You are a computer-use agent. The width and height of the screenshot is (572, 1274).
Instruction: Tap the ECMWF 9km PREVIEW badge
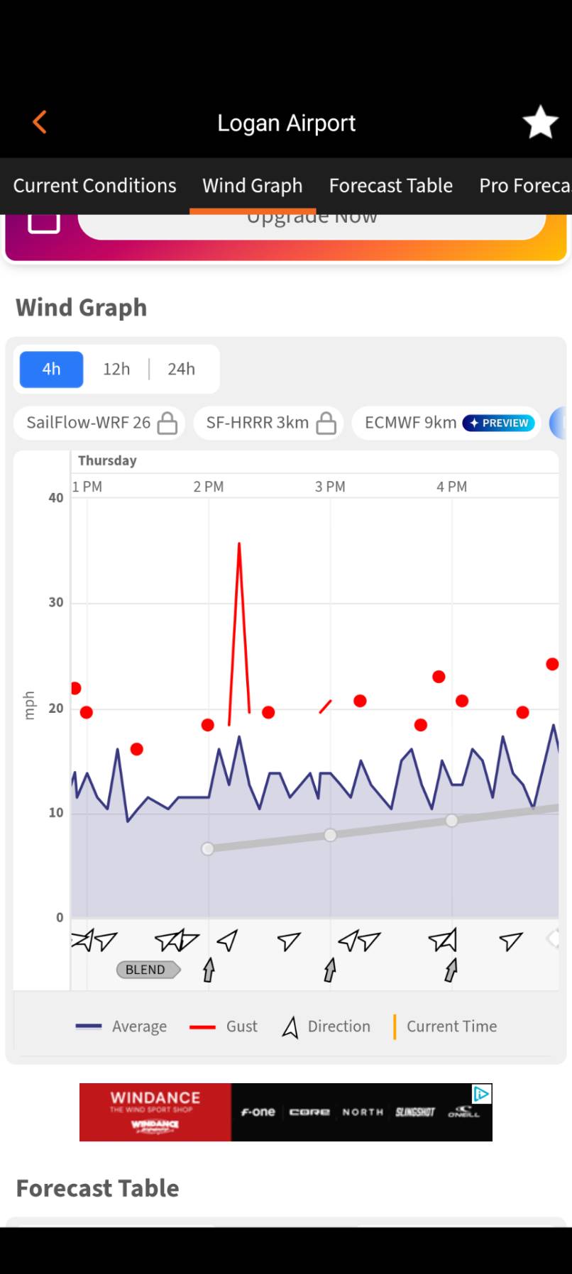499,423
